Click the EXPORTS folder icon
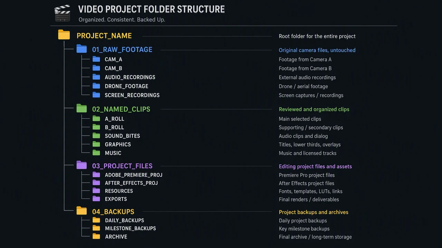This screenshot has width=442, height=248. click(96, 199)
